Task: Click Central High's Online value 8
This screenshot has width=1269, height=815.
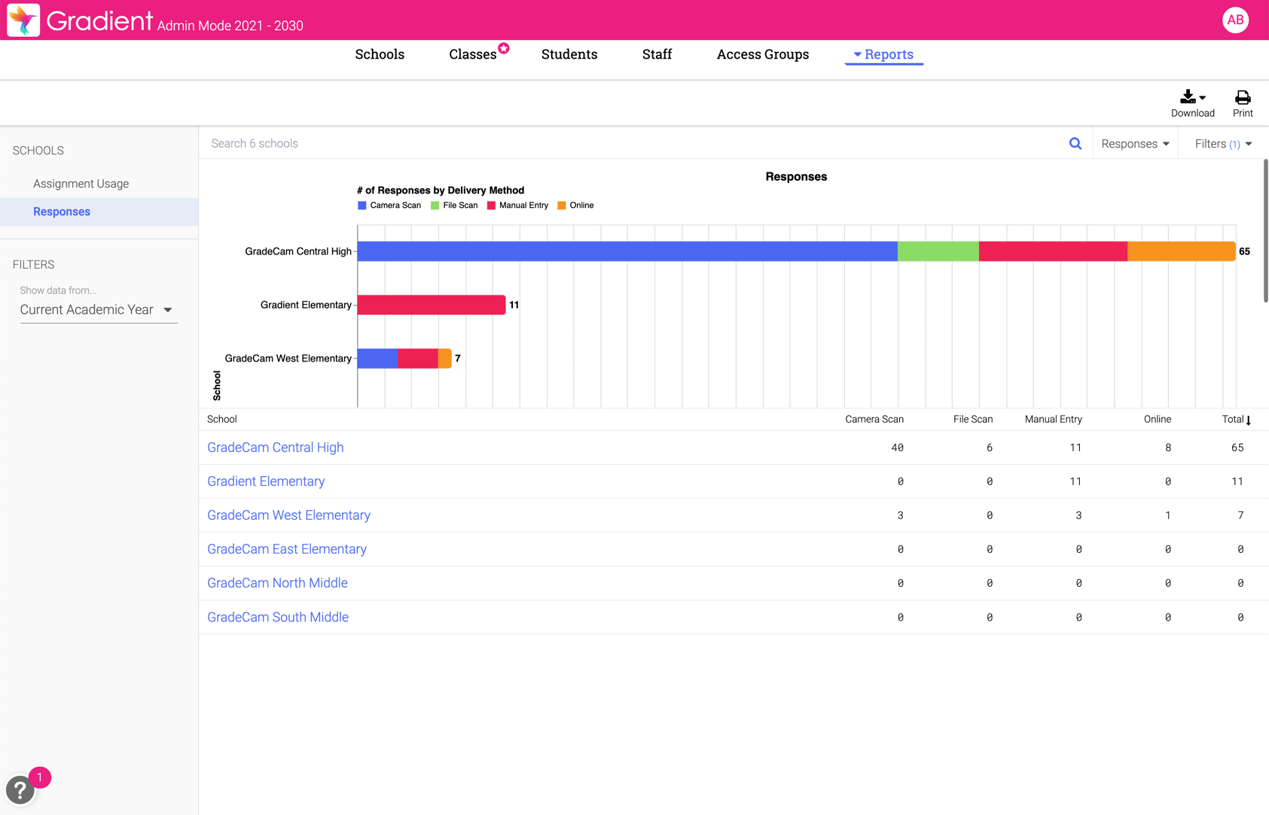Action: pyautogui.click(x=1168, y=447)
